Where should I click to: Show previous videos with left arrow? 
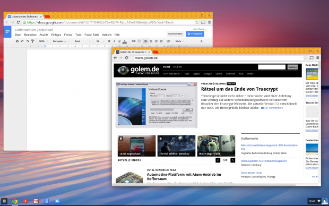pos(218,160)
